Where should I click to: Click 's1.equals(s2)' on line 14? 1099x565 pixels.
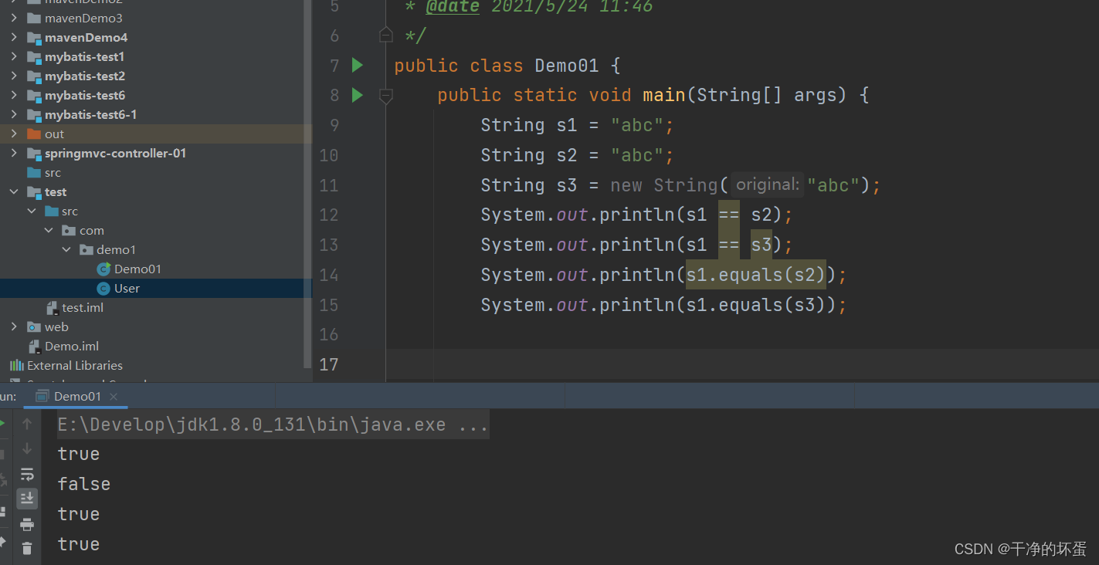click(756, 275)
